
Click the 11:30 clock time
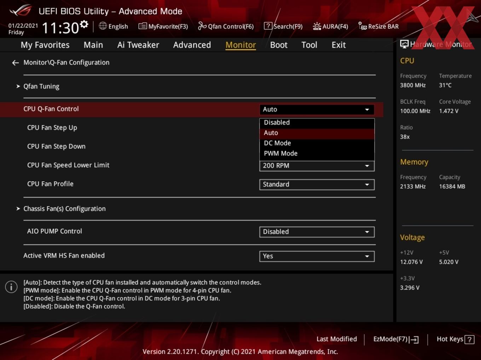coord(60,28)
